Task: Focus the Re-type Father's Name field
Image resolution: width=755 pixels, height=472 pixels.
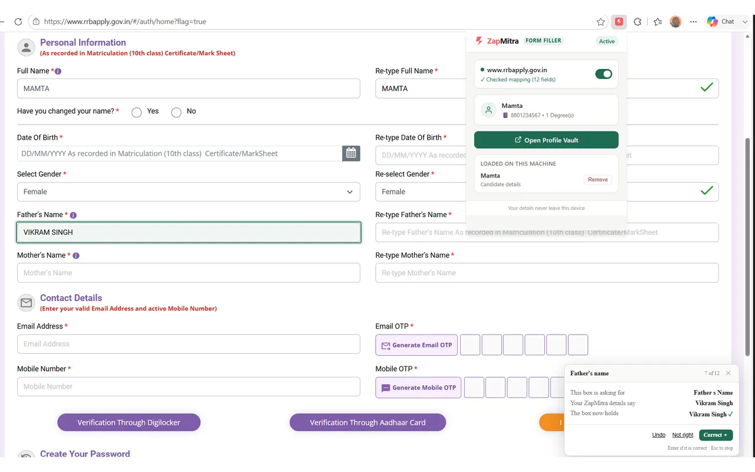Action: tap(547, 232)
